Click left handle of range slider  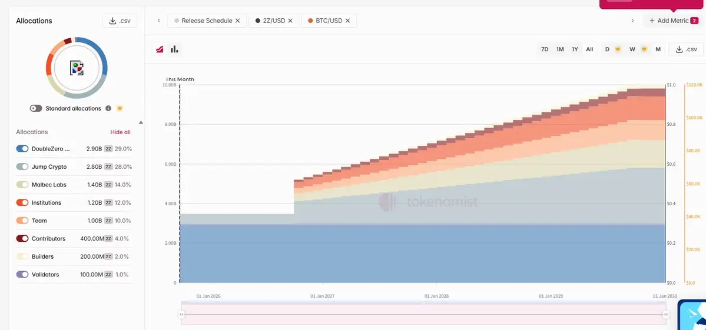[x=182, y=315]
